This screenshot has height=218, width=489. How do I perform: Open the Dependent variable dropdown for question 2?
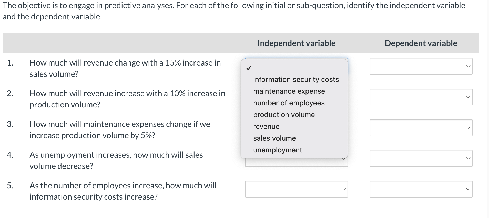[x=421, y=97]
